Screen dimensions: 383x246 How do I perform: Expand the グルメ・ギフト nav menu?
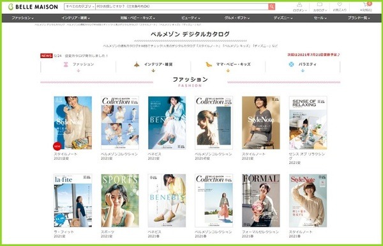point(237,18)
